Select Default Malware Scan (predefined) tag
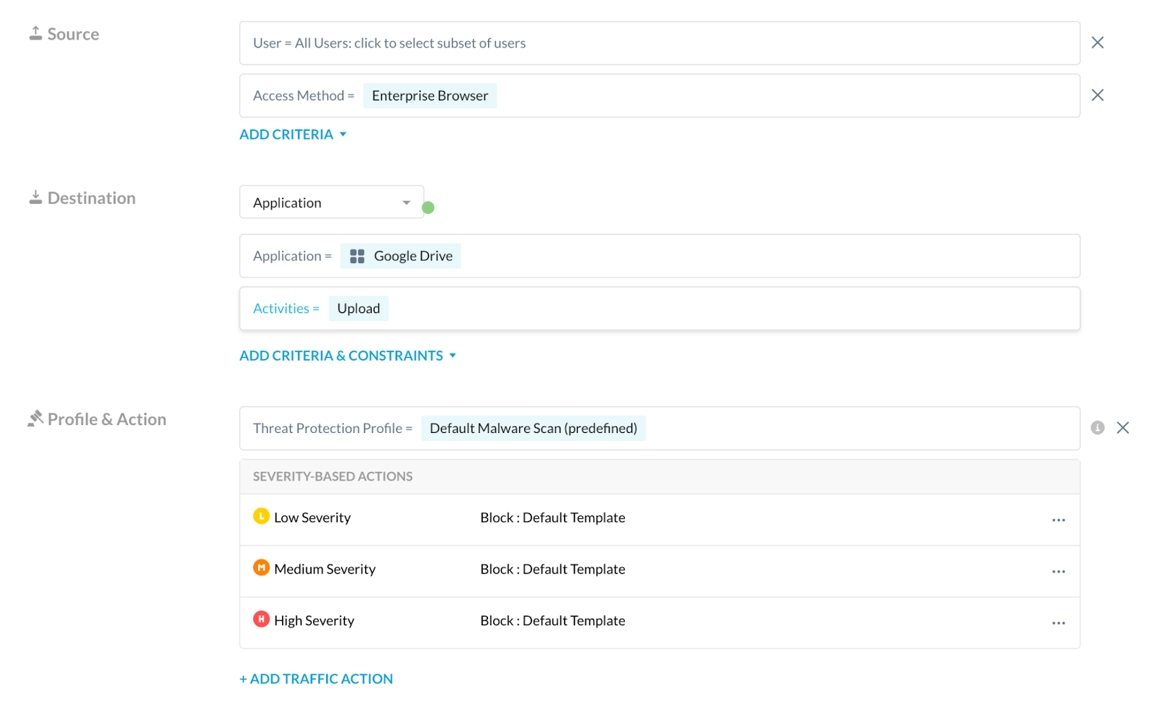Image resolution: width=1157 pixels, height=704 pixels. [533, 428]
